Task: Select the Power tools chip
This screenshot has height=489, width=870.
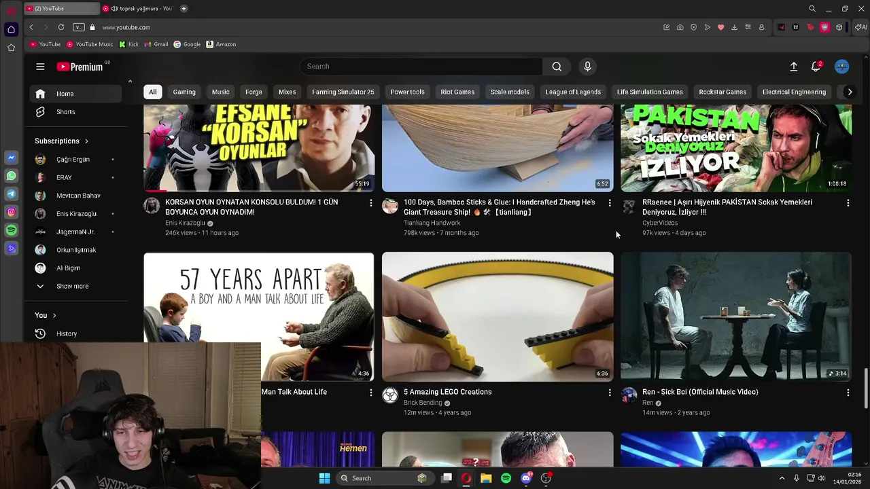Action: click(x=407, y=92)
